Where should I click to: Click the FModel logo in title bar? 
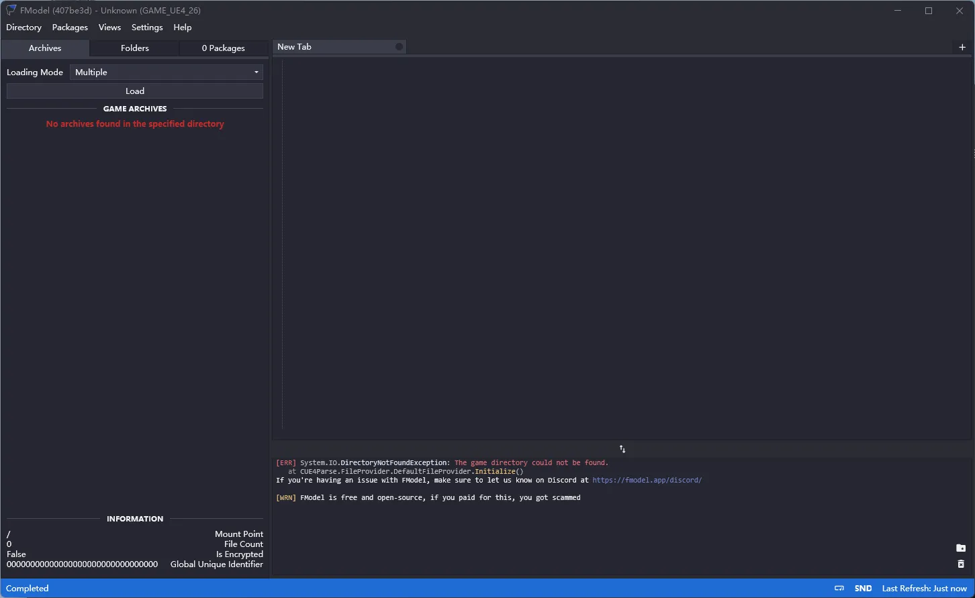pos(11,10)
